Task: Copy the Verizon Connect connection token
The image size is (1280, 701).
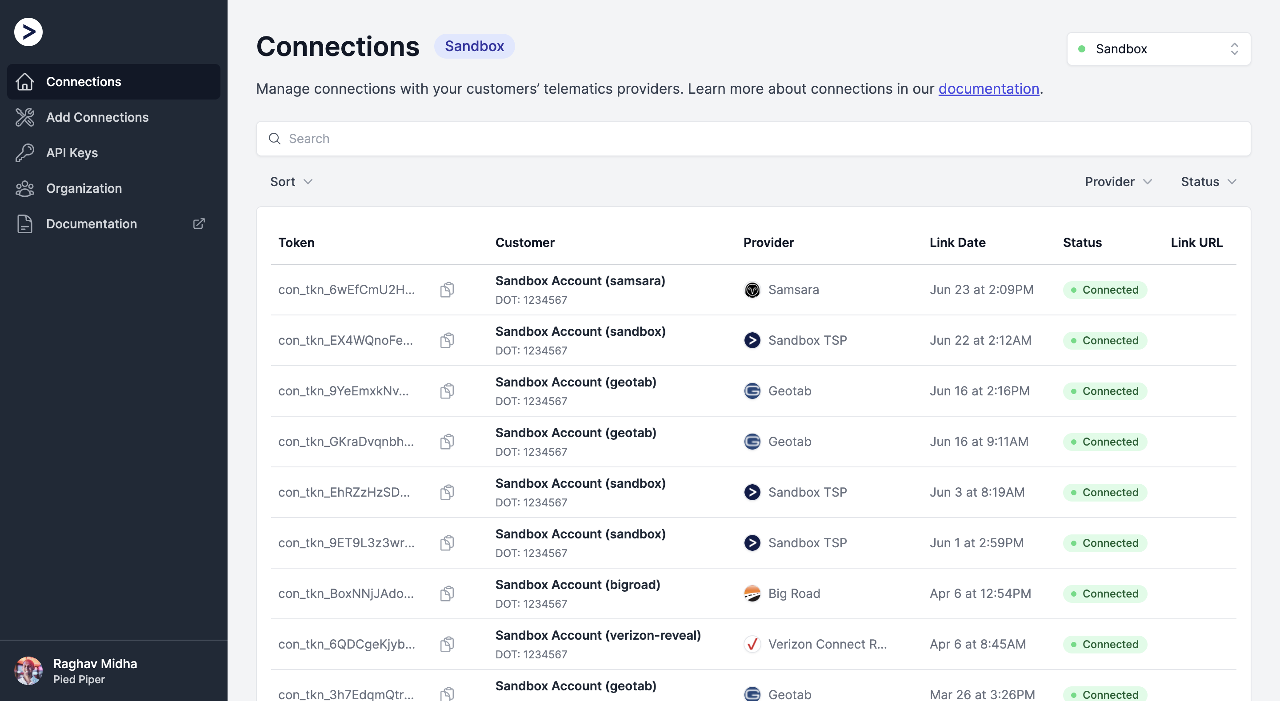Action: tap(447, 644)
